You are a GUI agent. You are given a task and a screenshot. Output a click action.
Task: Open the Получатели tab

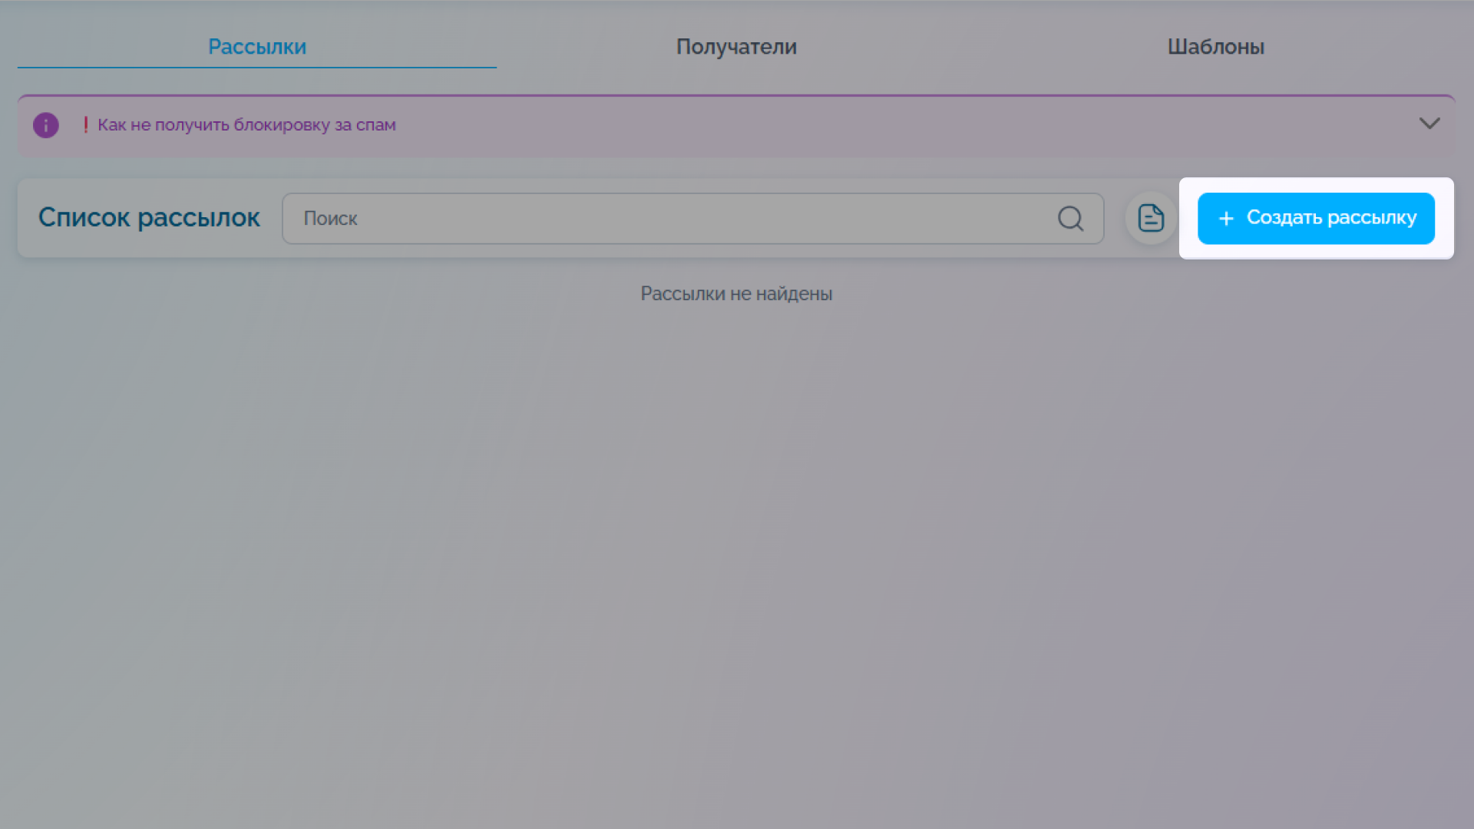(736, 47)
